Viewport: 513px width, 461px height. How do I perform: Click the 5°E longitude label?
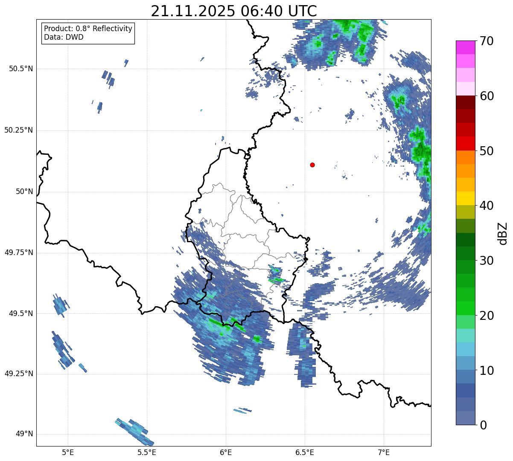[x=68, y=452]
